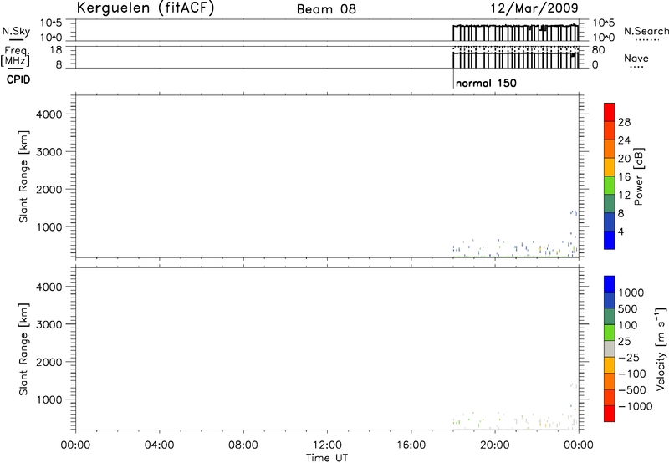Click the 1000 tick in velocity panel
Viewport: 669px width, 463px height.
point(49,399)
